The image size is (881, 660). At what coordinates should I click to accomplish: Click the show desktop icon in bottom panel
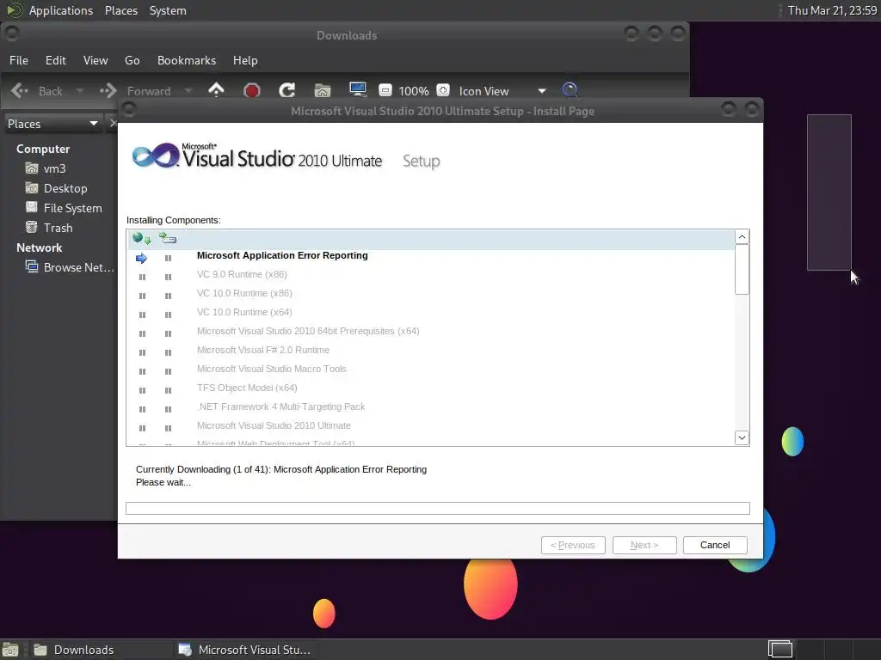[10, 650]
